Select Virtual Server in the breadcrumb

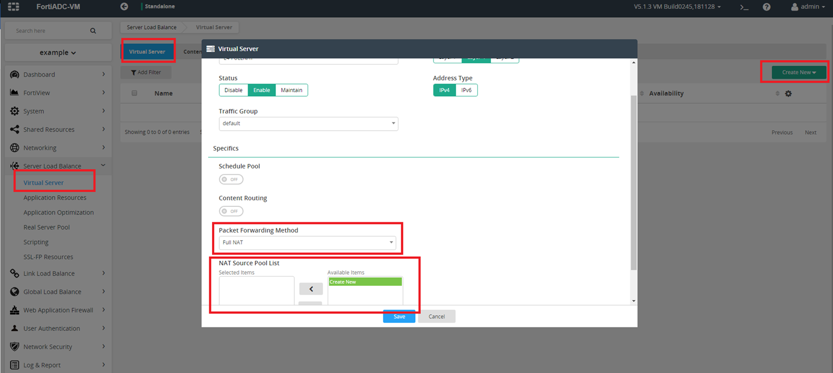coord(214,27)
